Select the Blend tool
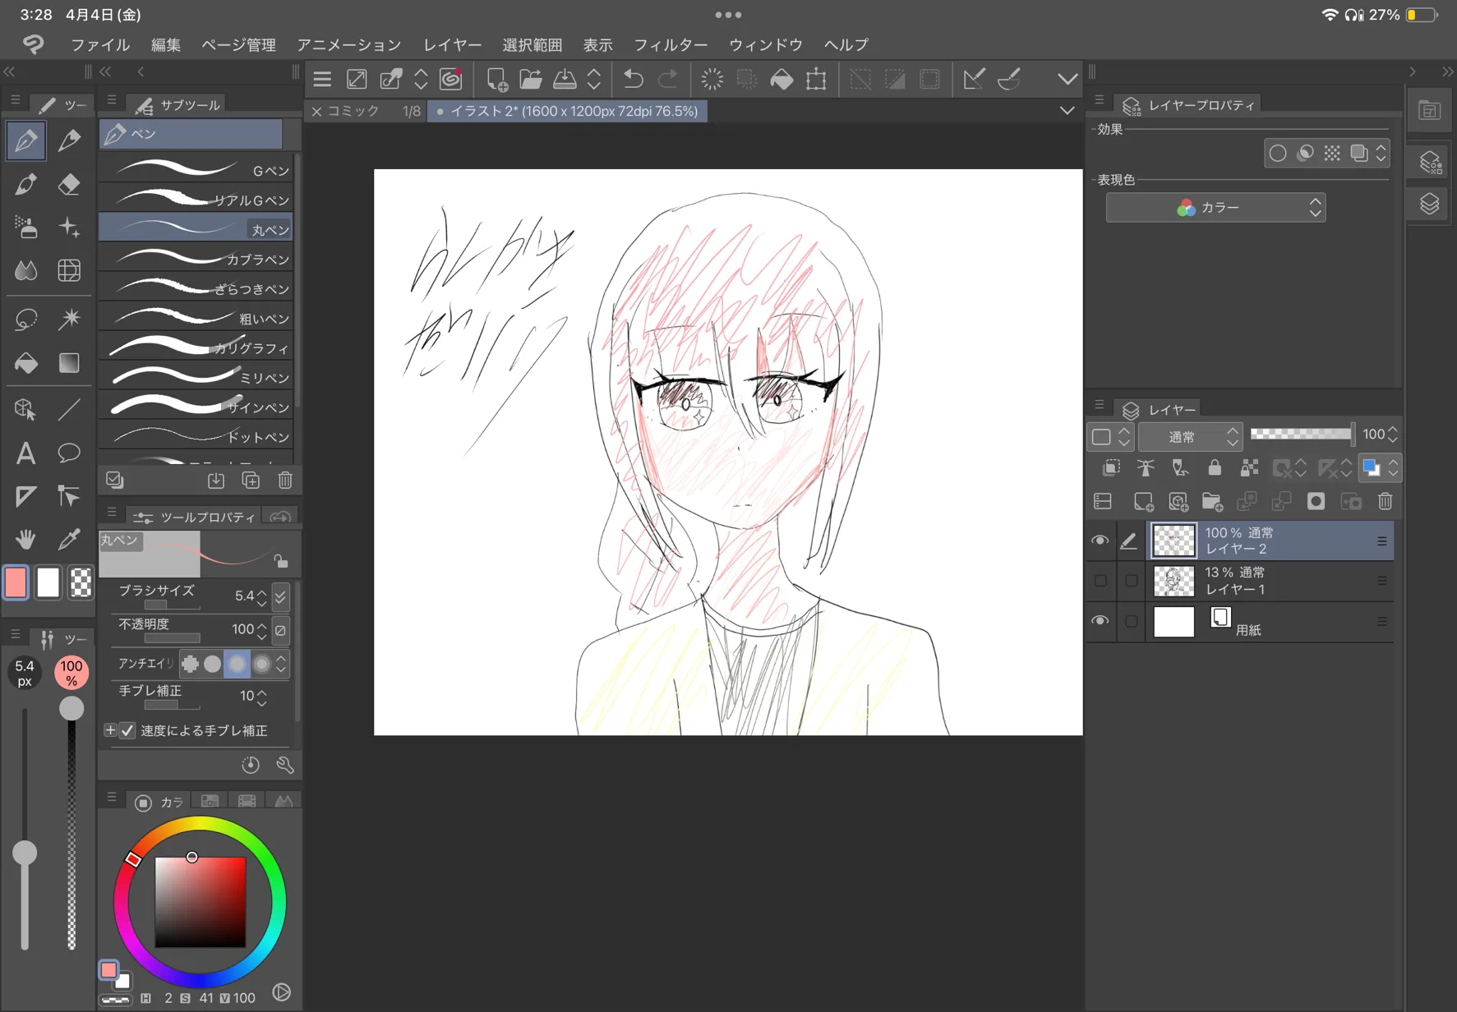Viewport: 1457px width, 1012px height. tap(25, 270)
